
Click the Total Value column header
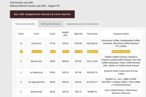coord(92,34)
